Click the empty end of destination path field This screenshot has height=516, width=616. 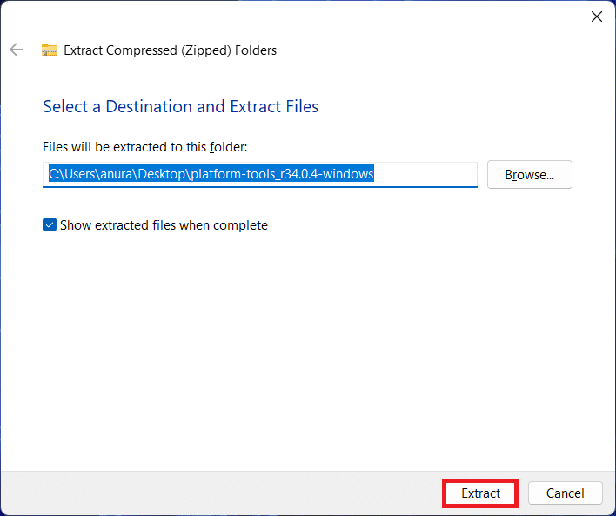click(425, 174)
